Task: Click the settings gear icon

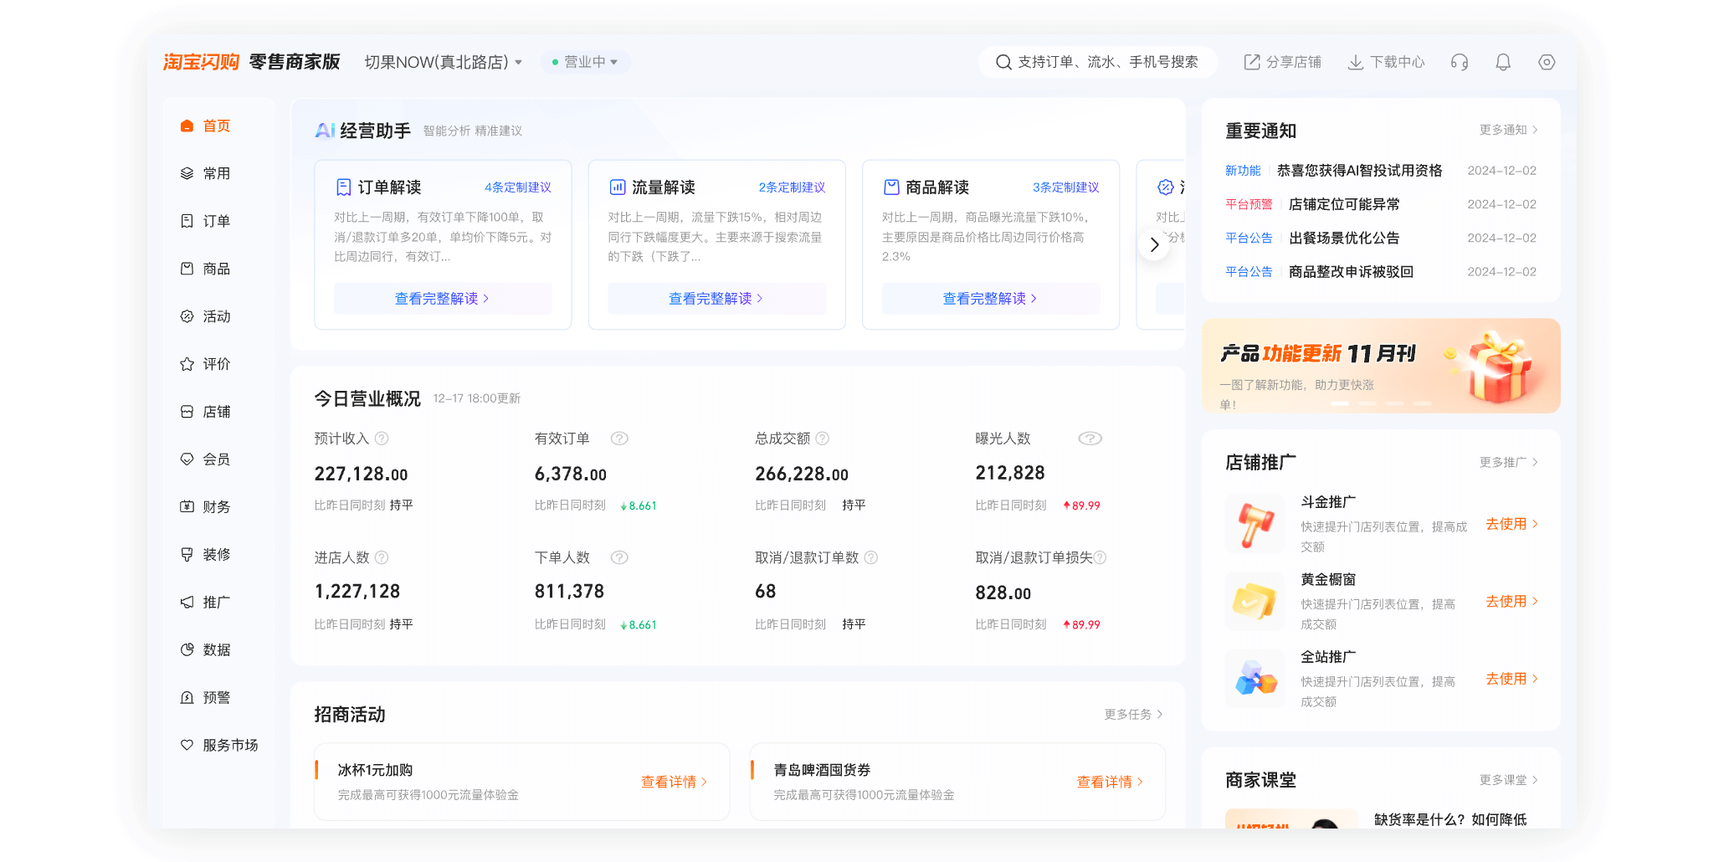Action: coord(1546,61)
